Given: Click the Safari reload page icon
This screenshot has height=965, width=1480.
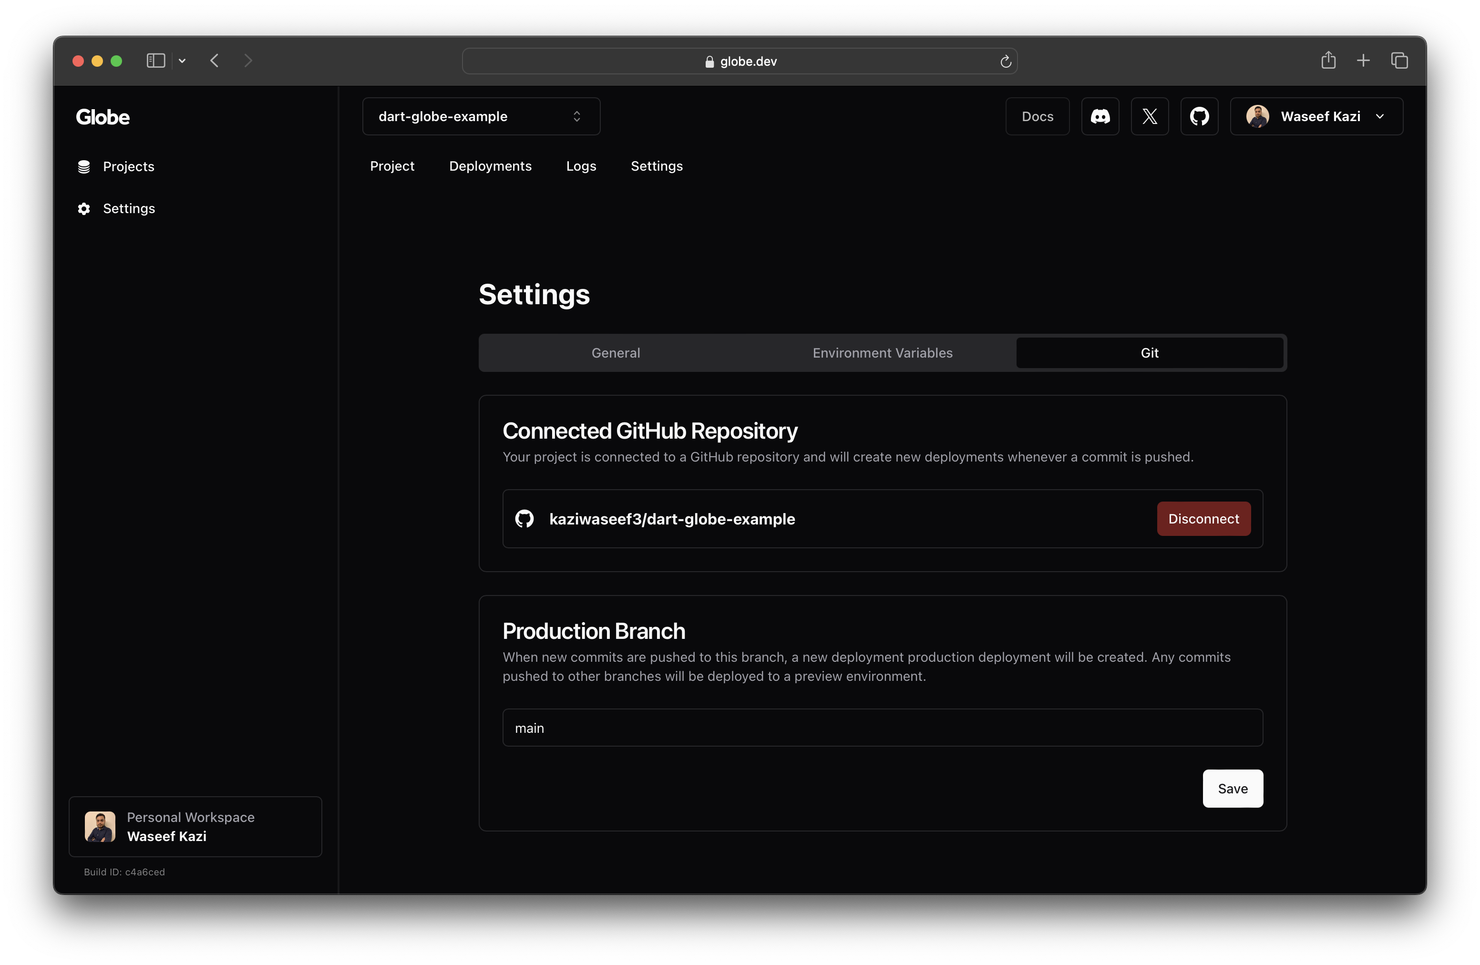Looking at the screenshot, I should point(1005,62).
